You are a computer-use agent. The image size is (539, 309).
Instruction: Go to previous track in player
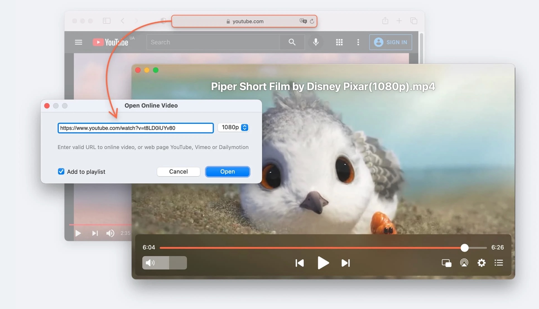(x=300, y=263)
